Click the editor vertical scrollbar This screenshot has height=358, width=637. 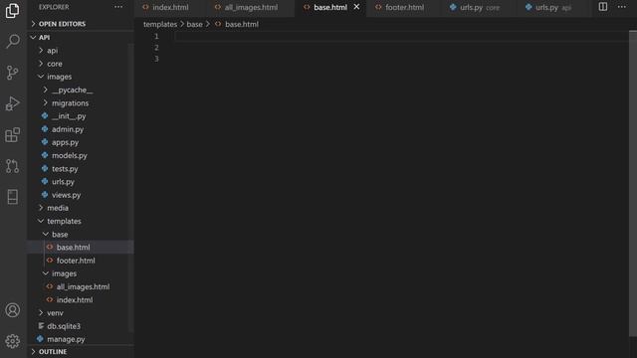tap(633, 183)
